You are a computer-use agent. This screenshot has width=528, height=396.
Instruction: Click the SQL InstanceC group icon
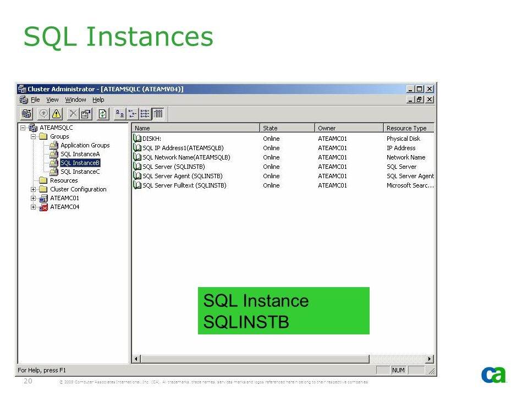coord(54,172)
